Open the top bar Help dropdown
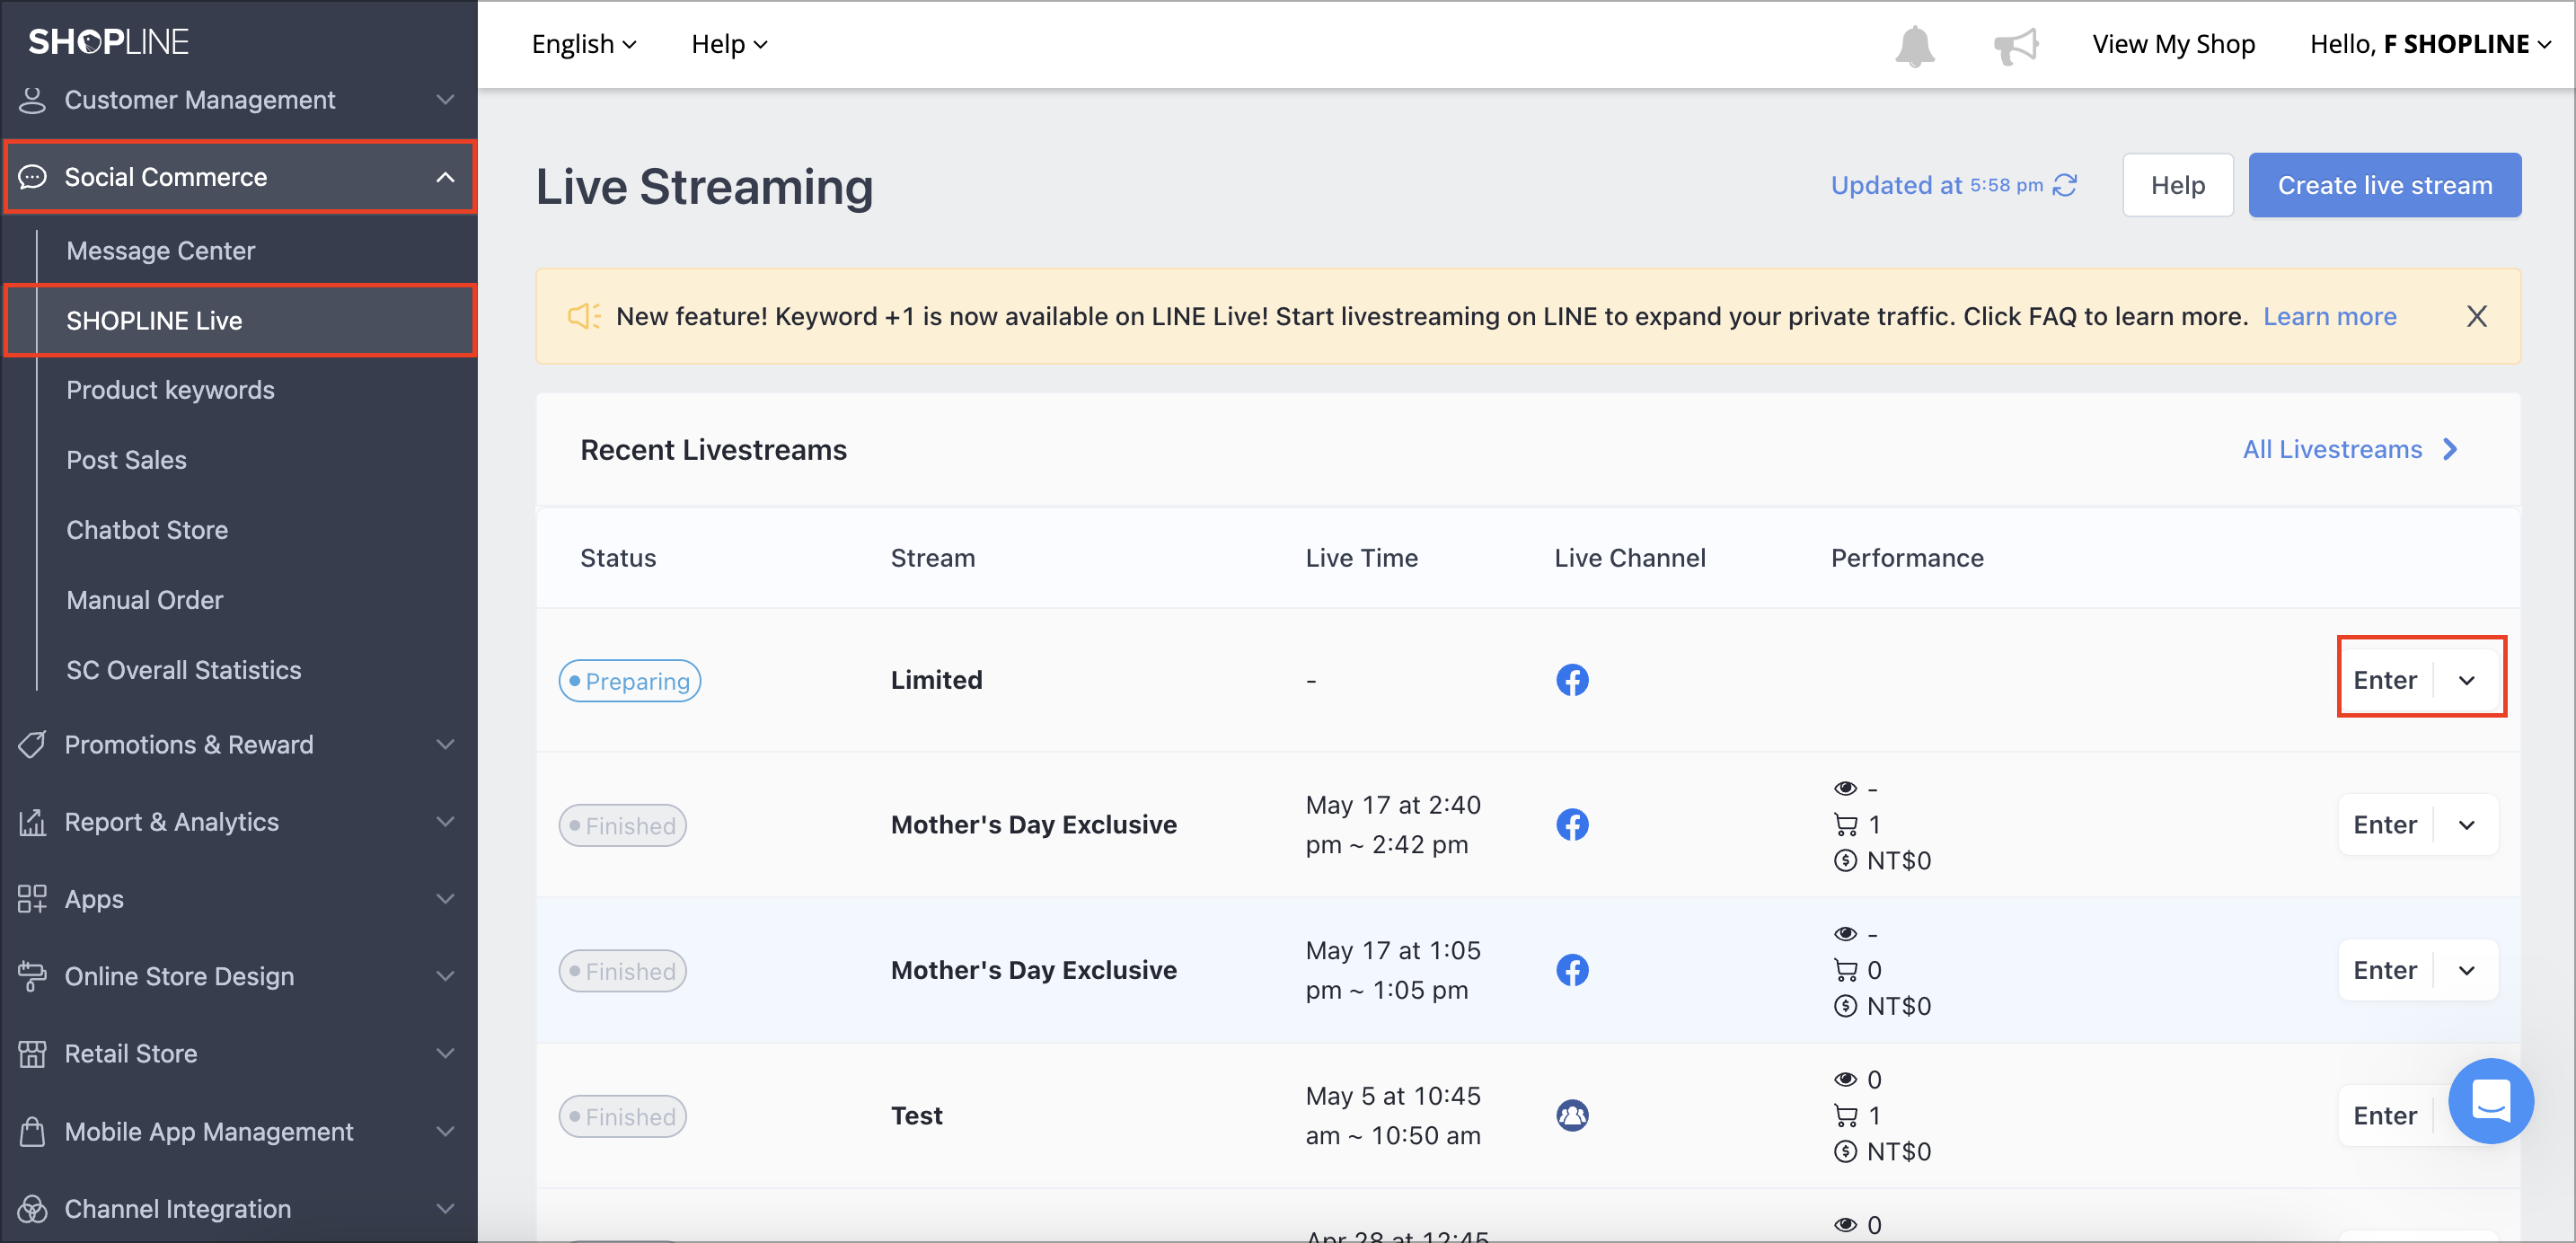The height and width of the screenshot is (1243, 2576). click(x=729, y=44)
